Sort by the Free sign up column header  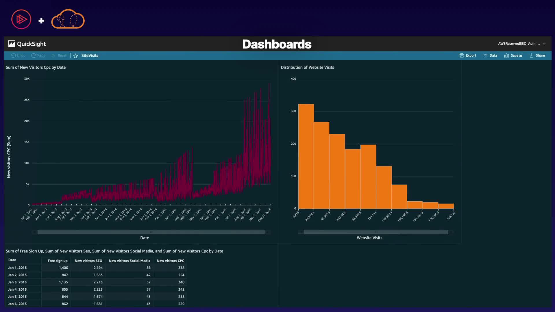click(x=58, y=261)
